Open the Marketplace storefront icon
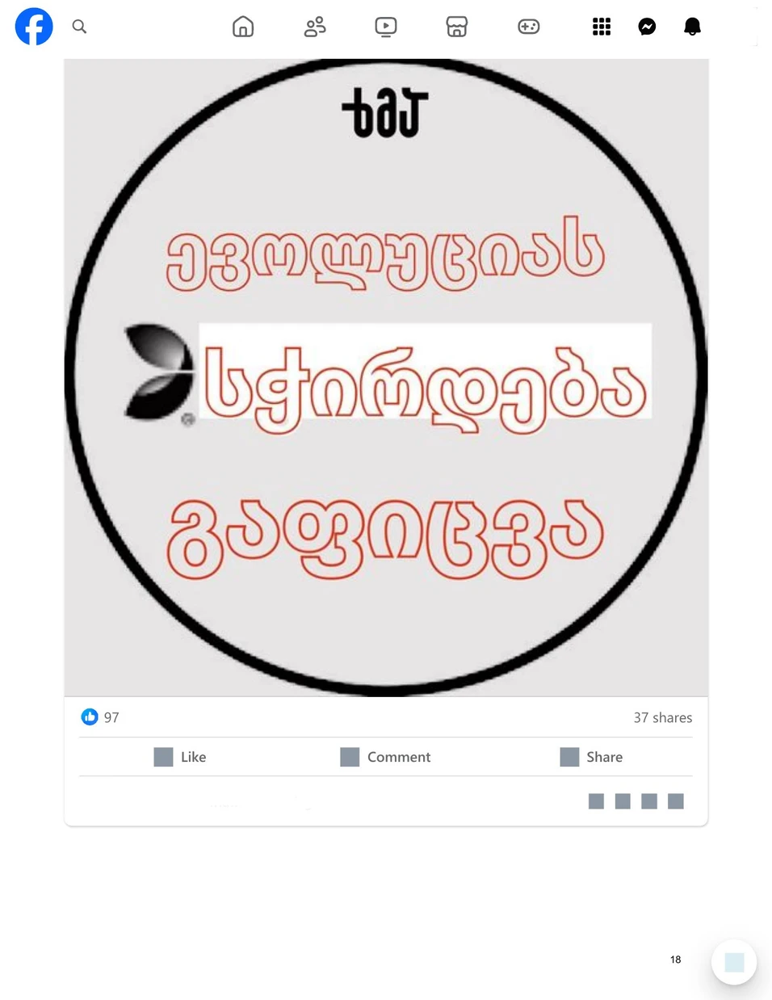Screen dimensions: 772x1000 [457, 27]
